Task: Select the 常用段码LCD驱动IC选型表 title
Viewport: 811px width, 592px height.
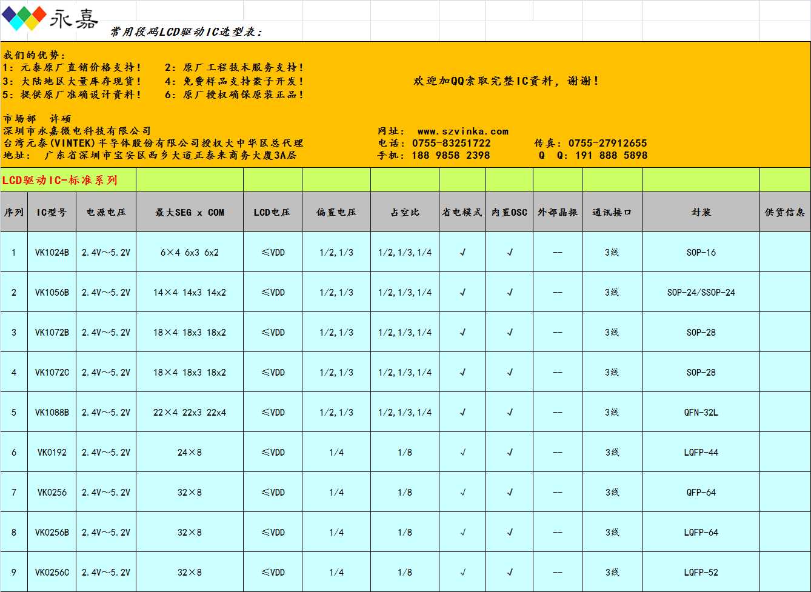Action: pos(186,32)
